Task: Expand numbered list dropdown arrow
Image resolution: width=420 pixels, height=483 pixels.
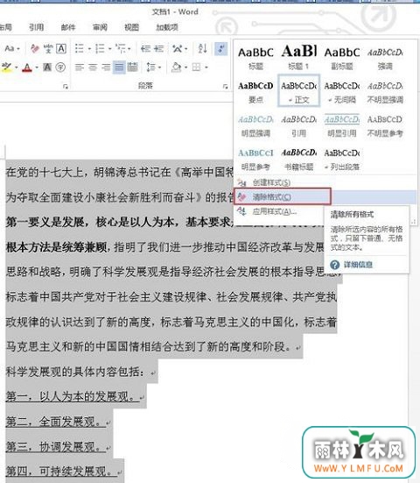Action: pyautogui.click(x=109, y=49)
